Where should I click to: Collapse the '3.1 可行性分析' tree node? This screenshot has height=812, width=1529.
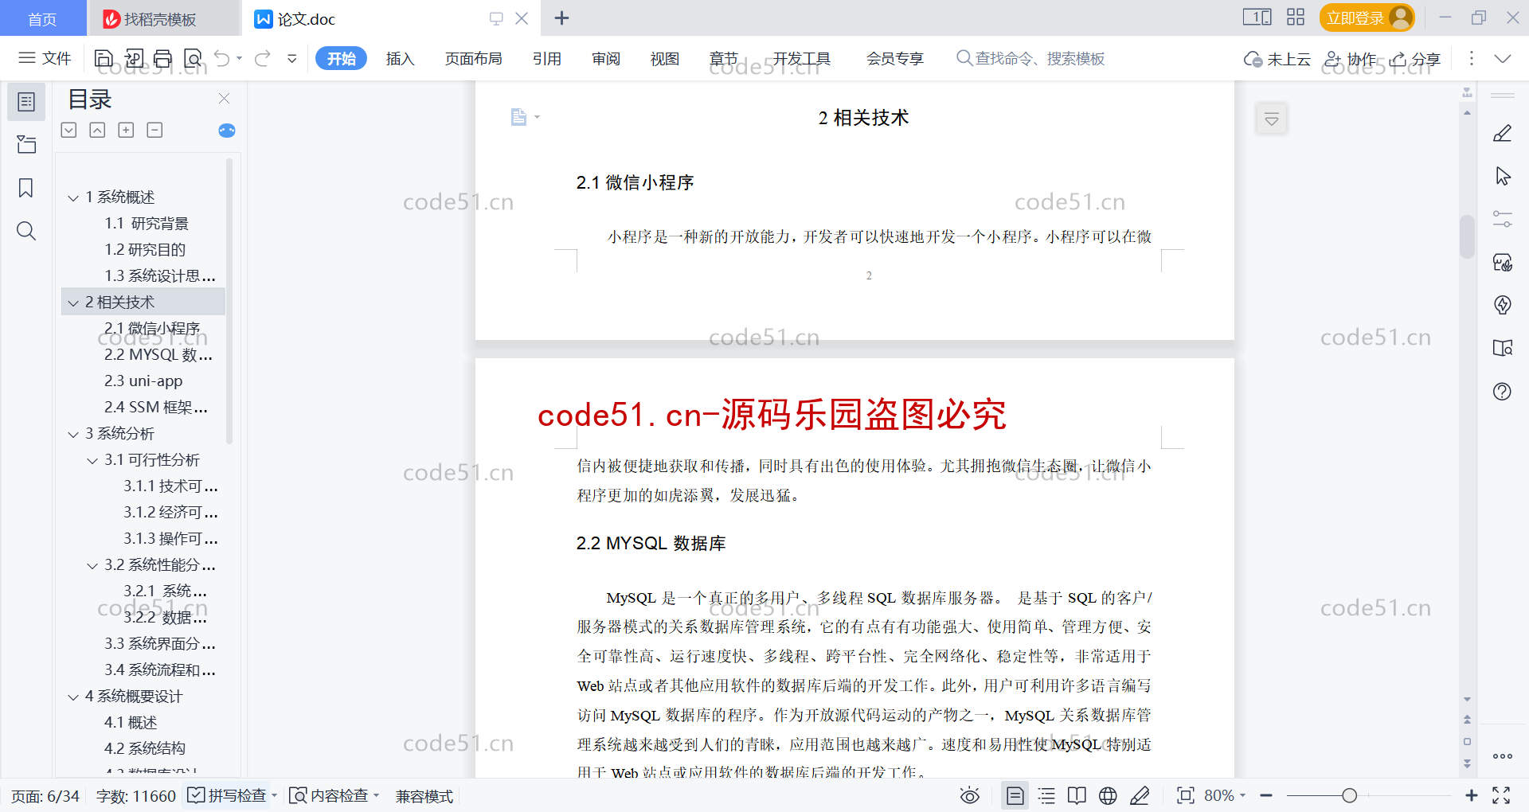92,460
